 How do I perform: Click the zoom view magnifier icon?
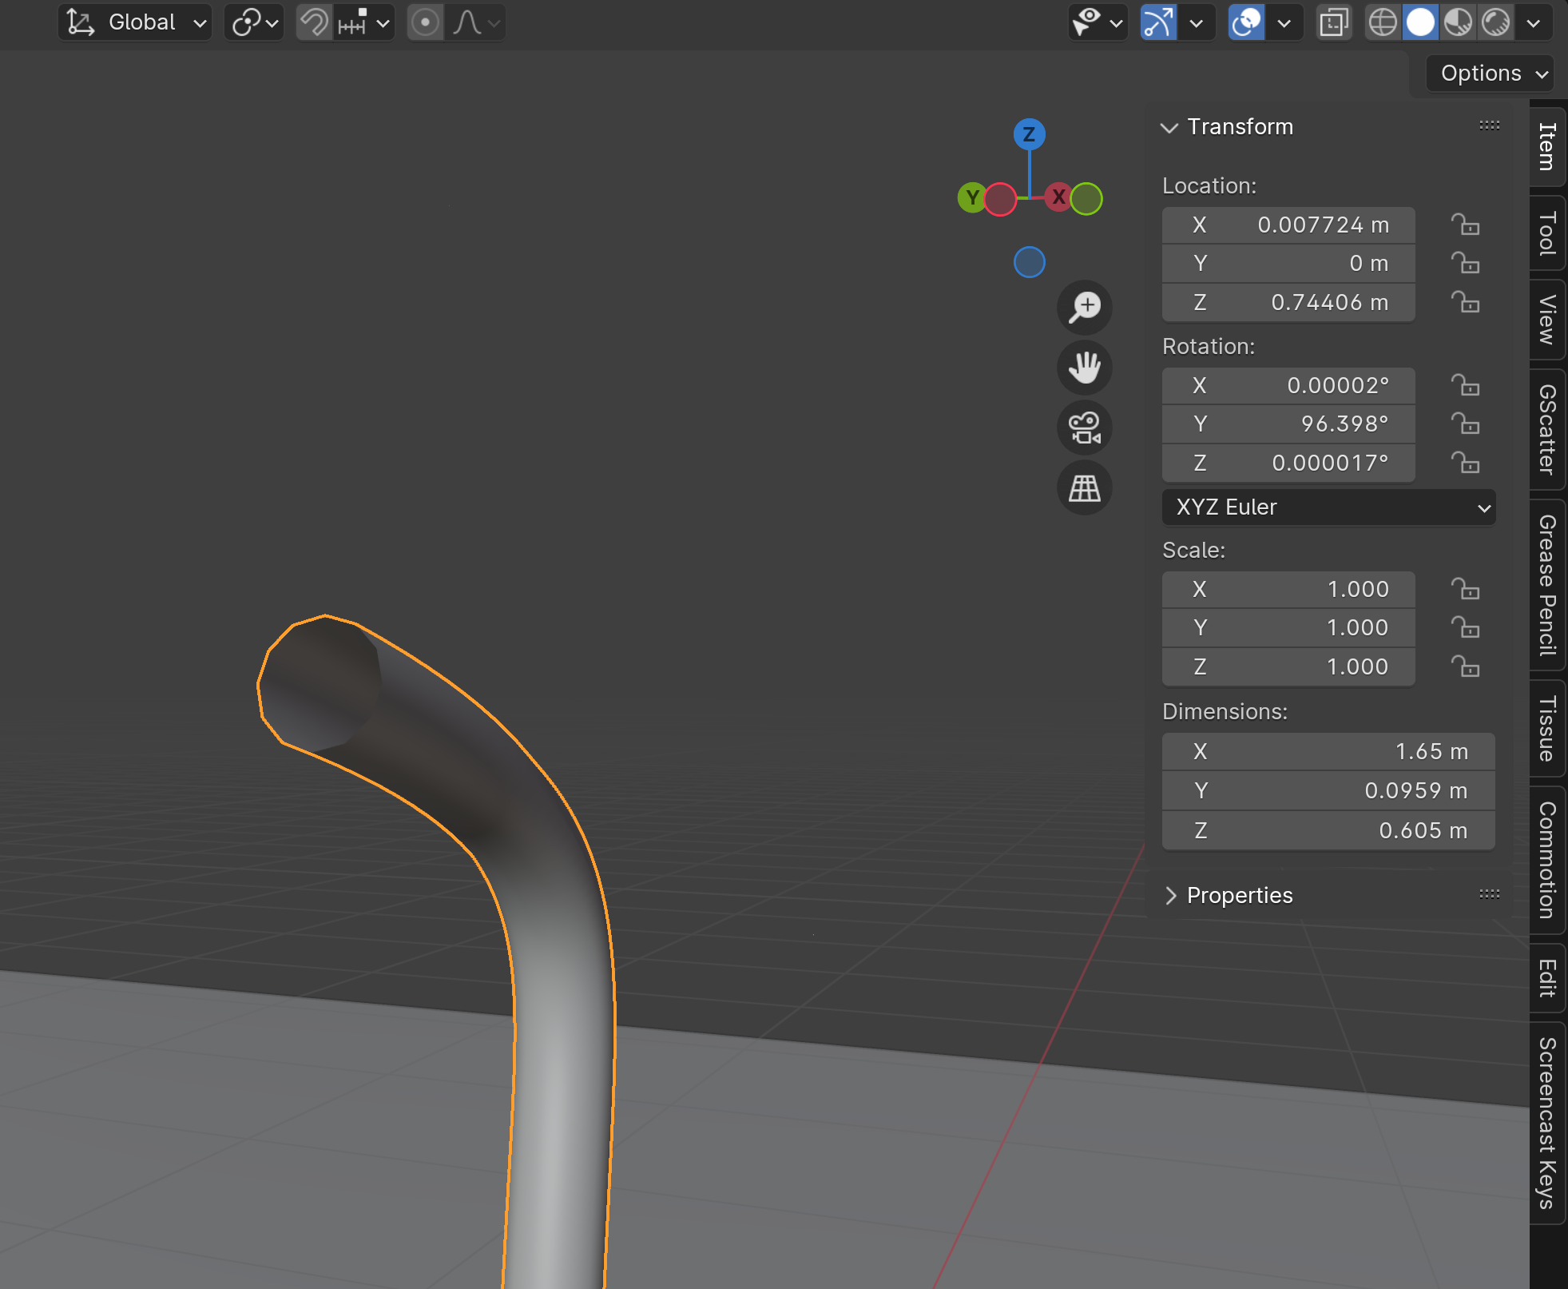coord(1084,307)
